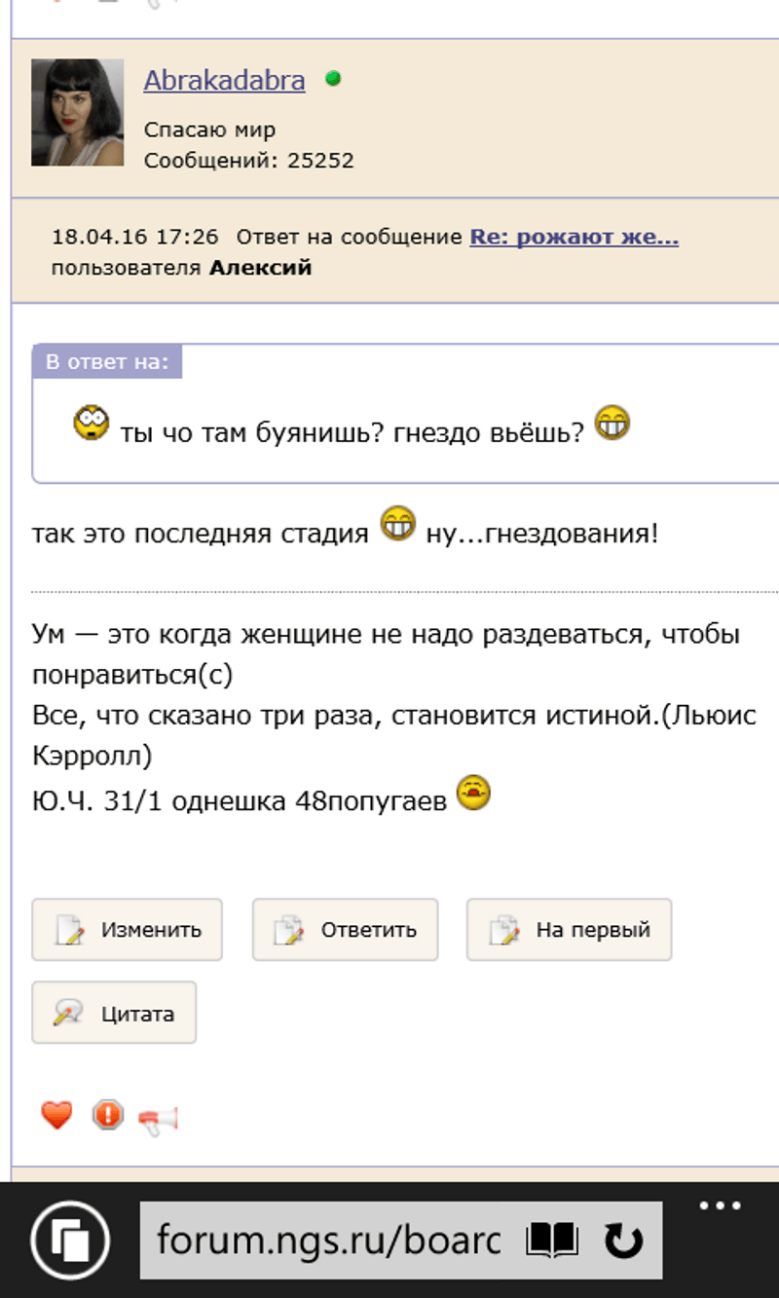Open the browser tabs view

point(70,1241)
